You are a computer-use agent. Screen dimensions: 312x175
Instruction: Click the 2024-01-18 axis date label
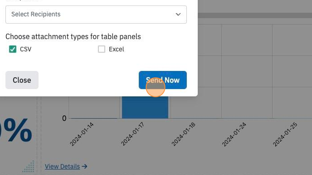pos(183,134)
